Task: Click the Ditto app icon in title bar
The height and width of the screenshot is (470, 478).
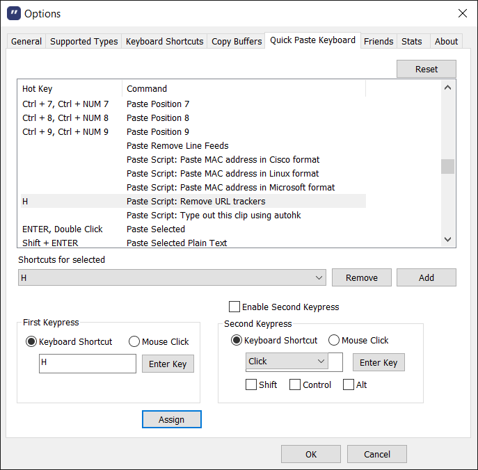Action: (13, 13)
